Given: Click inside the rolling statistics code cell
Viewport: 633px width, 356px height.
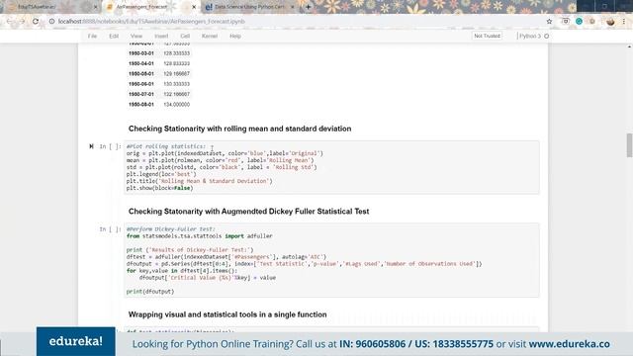Looking at the screenshot, I should tap(331, 167).
